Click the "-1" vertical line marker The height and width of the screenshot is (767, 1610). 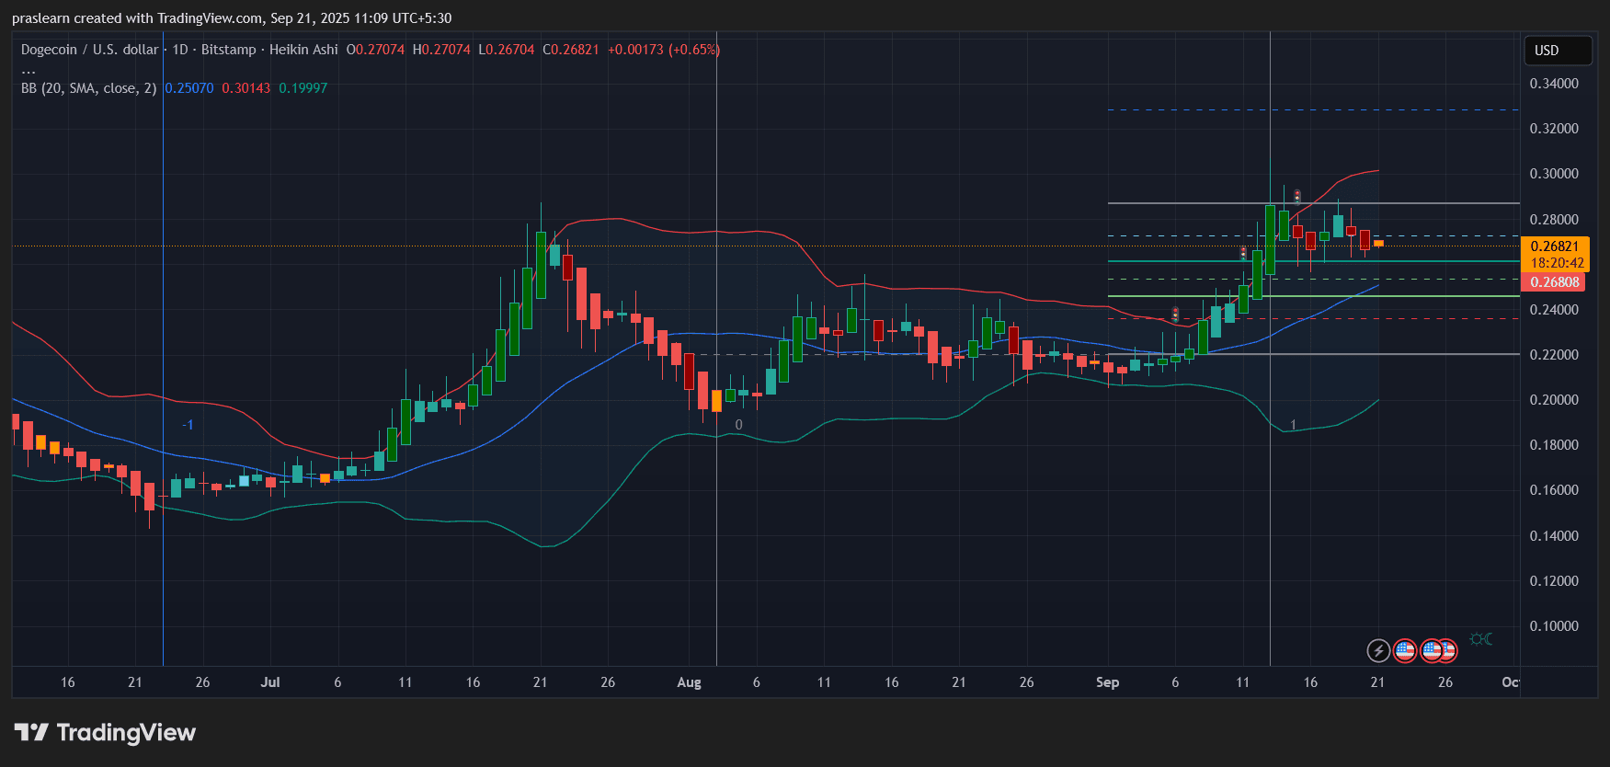(x=187, y=425)
